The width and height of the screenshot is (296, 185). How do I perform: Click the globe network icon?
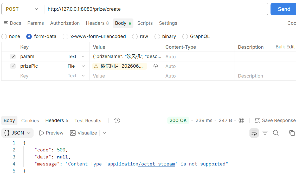(x=241, y=120)
